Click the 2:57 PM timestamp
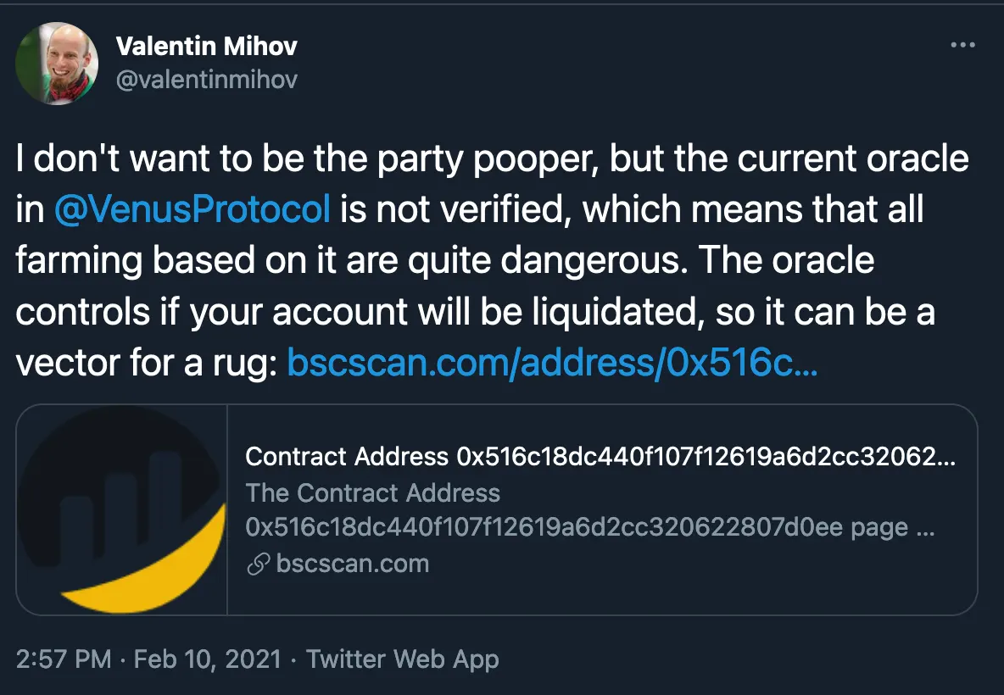Image resolution: width=1004 pixels, height=695 pixels. pyautogui.click(x=64, y=659)
